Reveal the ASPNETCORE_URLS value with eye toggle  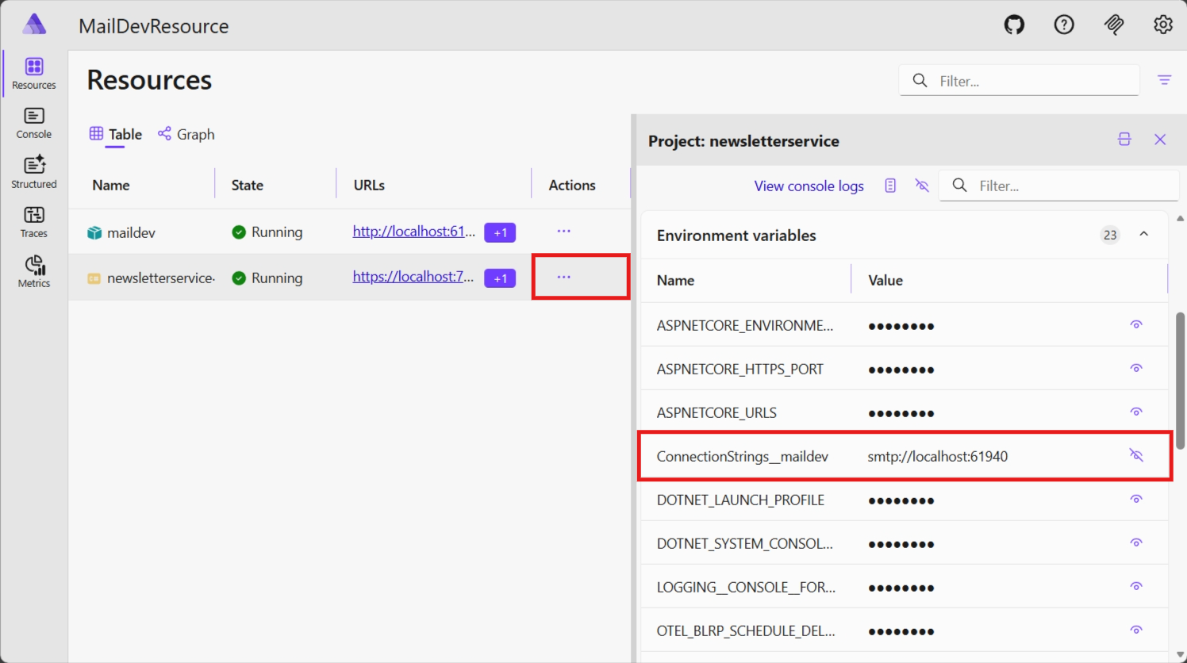[x=1136, y=412]
